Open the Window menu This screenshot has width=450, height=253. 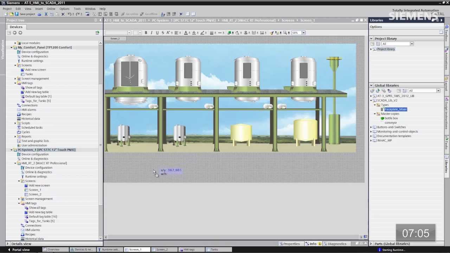pos(90,9)
